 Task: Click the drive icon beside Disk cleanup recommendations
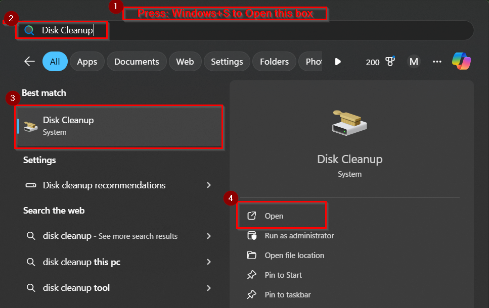click(x=30, y=185)
